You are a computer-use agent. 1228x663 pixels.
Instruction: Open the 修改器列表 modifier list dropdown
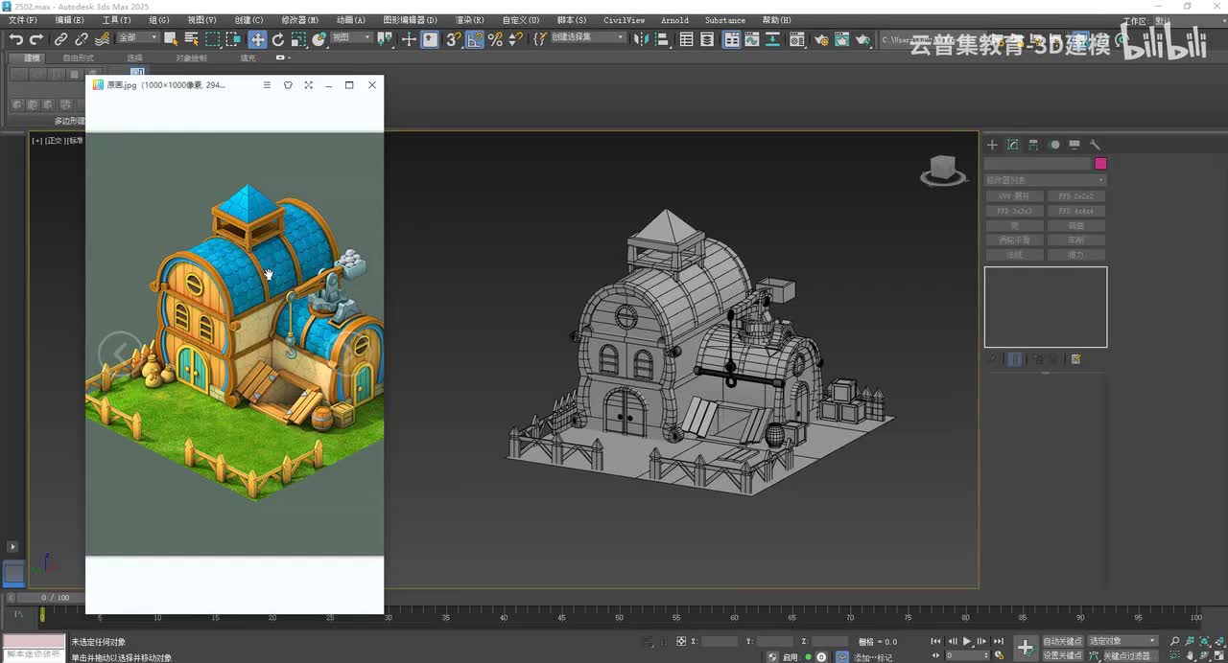tap(1045, 180)
